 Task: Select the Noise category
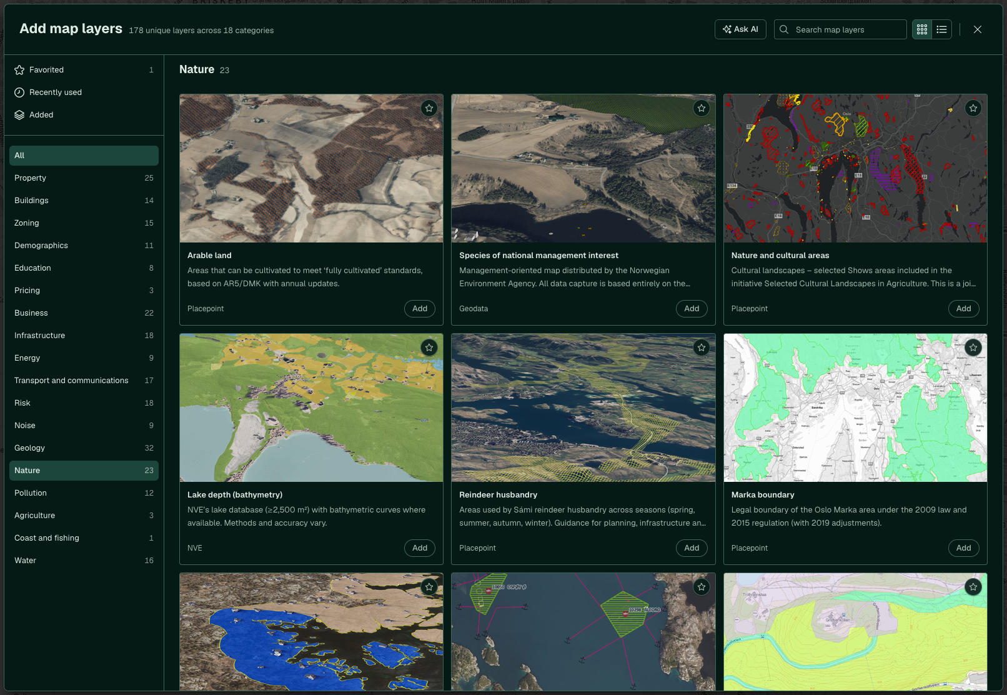pyautogui.click(x=84, y=426)
